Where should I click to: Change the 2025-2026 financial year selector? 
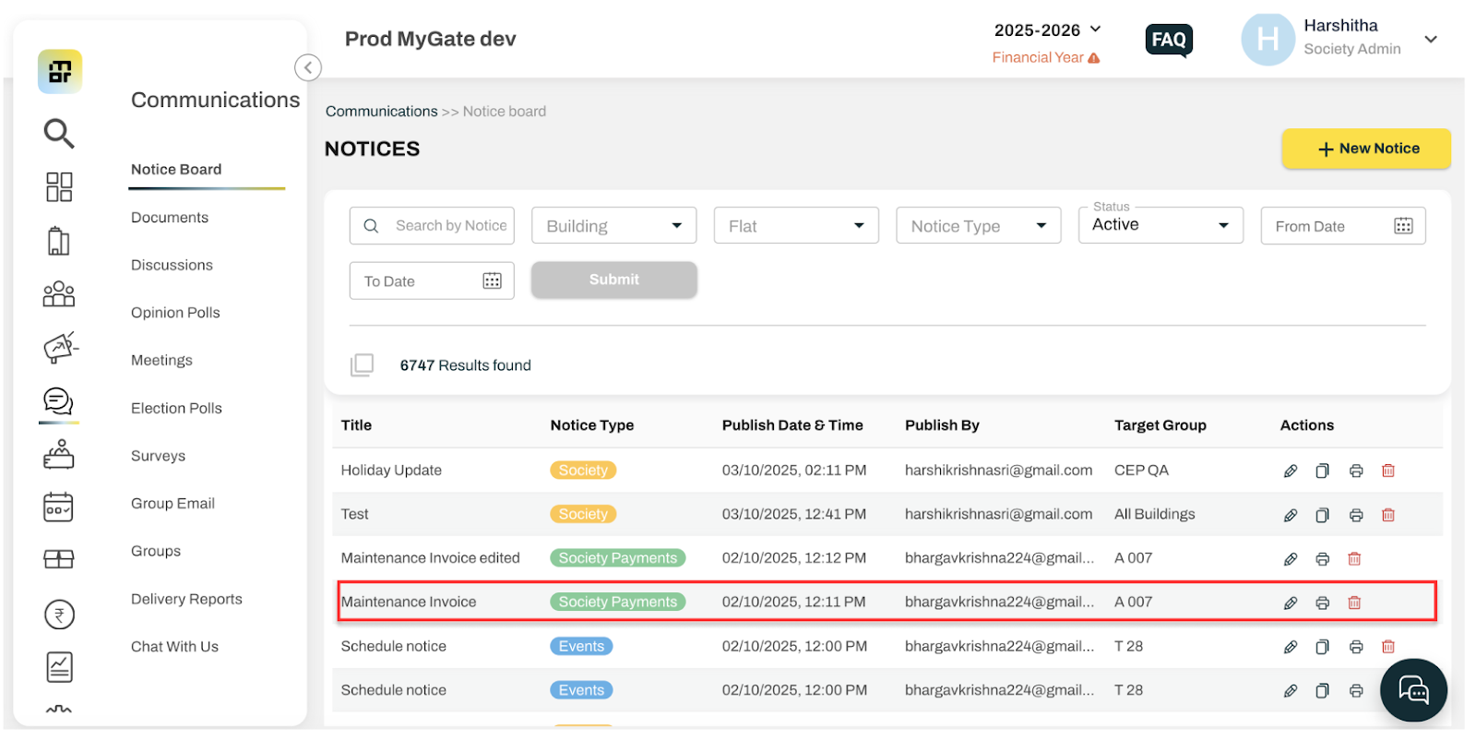tap(1047, 30)
